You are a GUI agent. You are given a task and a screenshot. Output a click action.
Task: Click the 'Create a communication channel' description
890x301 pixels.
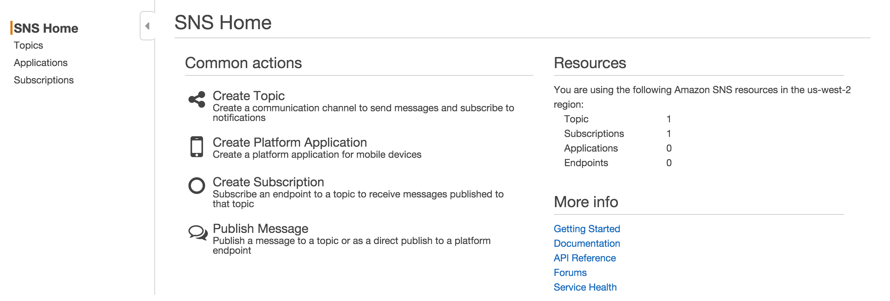363,113
